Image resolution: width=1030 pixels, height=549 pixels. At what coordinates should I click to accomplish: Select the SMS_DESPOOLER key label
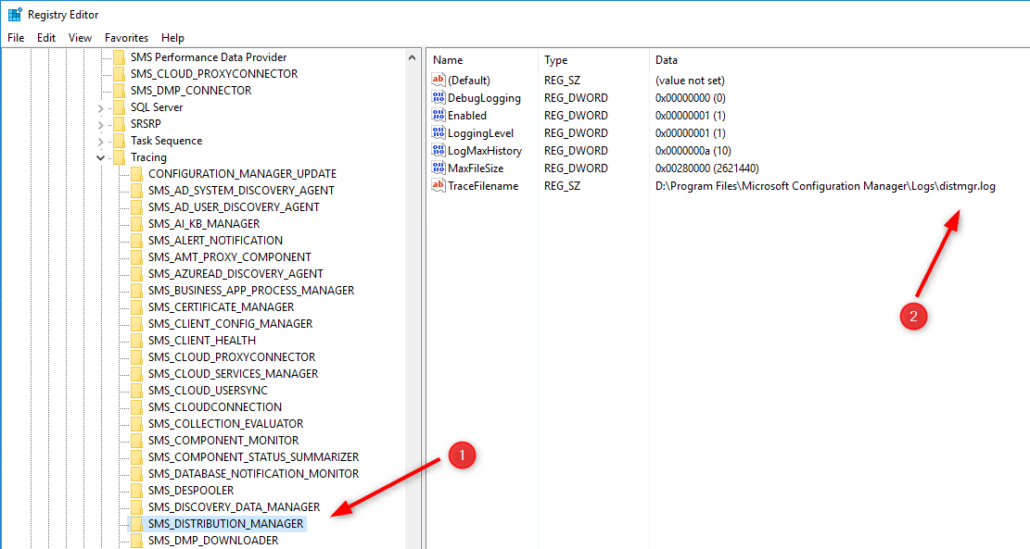190,491
